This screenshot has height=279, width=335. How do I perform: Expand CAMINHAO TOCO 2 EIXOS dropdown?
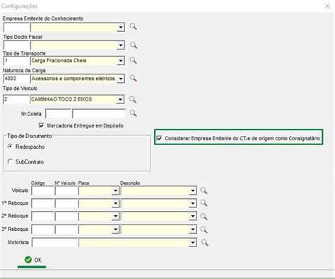120,100
